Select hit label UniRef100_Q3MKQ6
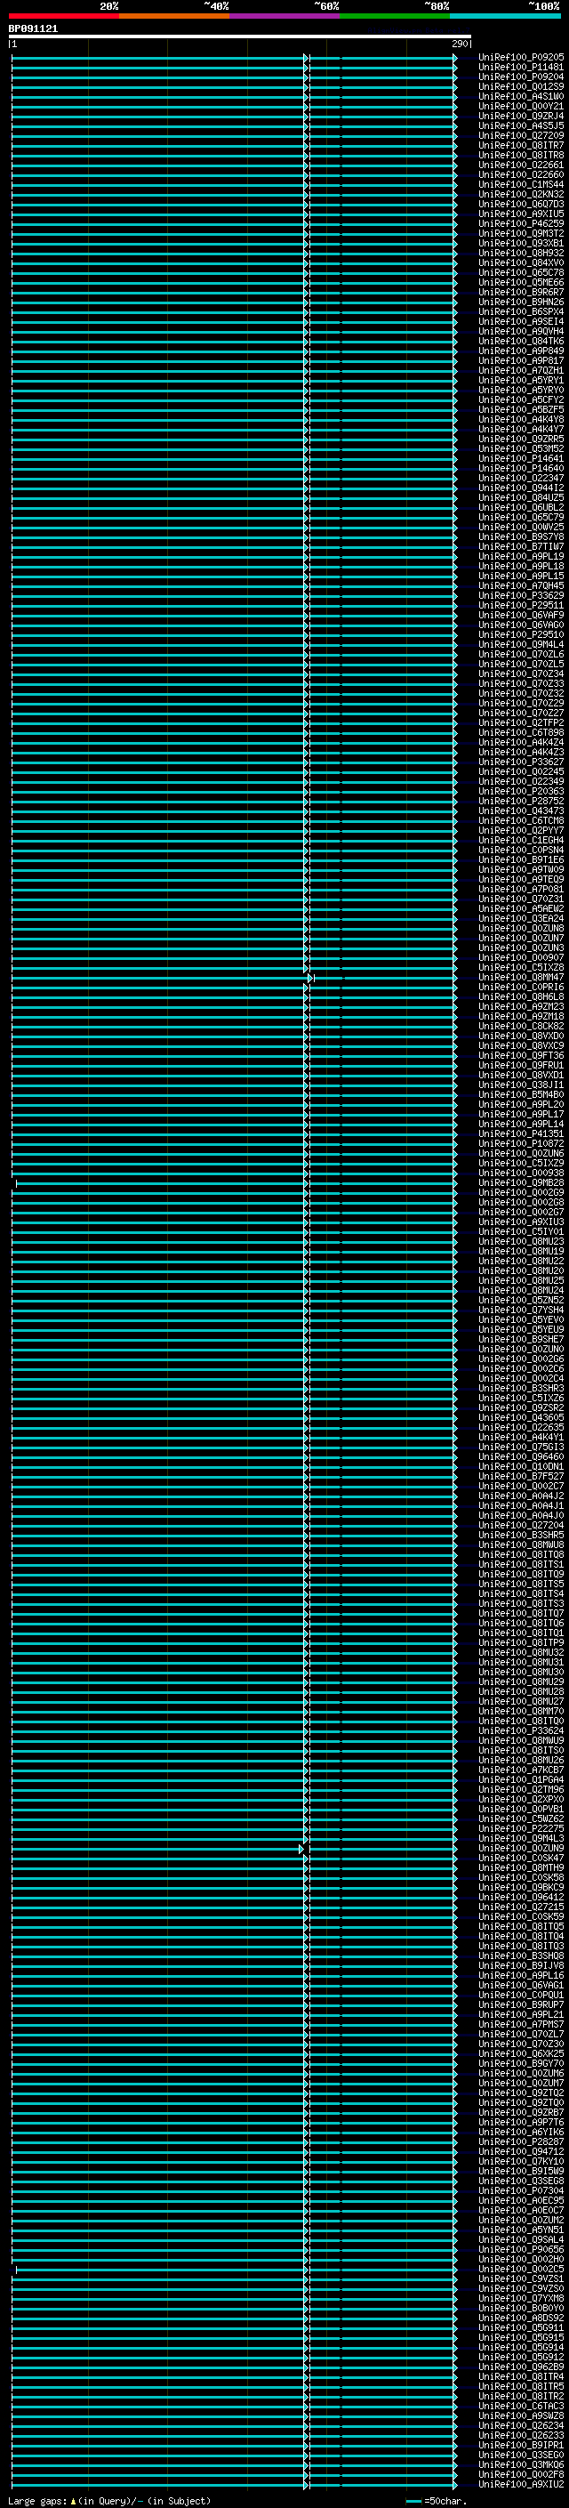Viewport: 569px width, 2508px height. tap(521, 2464)
